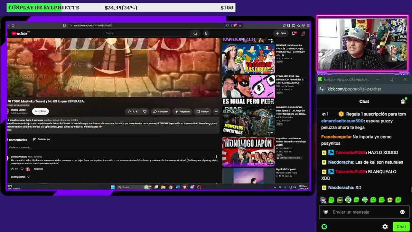Expand the description with 'más'
The width and height of the screenshot is (412, 232).
(x=9, y=130)
